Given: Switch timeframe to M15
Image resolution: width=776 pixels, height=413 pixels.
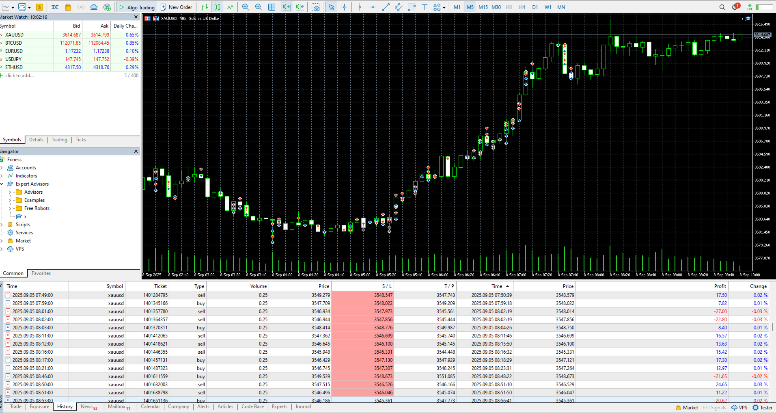Looking at the screenshot, I should (483, 7).
